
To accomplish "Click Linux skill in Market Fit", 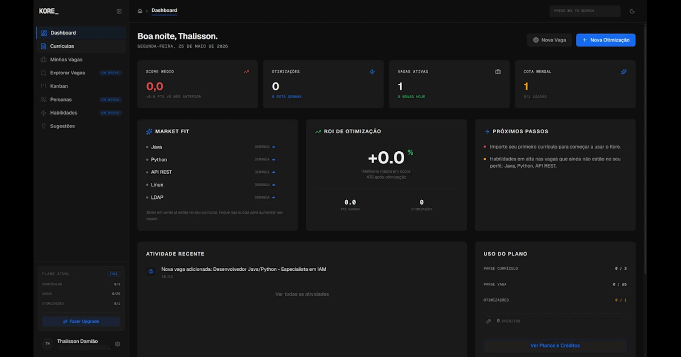I will click(x=157, y=185).
